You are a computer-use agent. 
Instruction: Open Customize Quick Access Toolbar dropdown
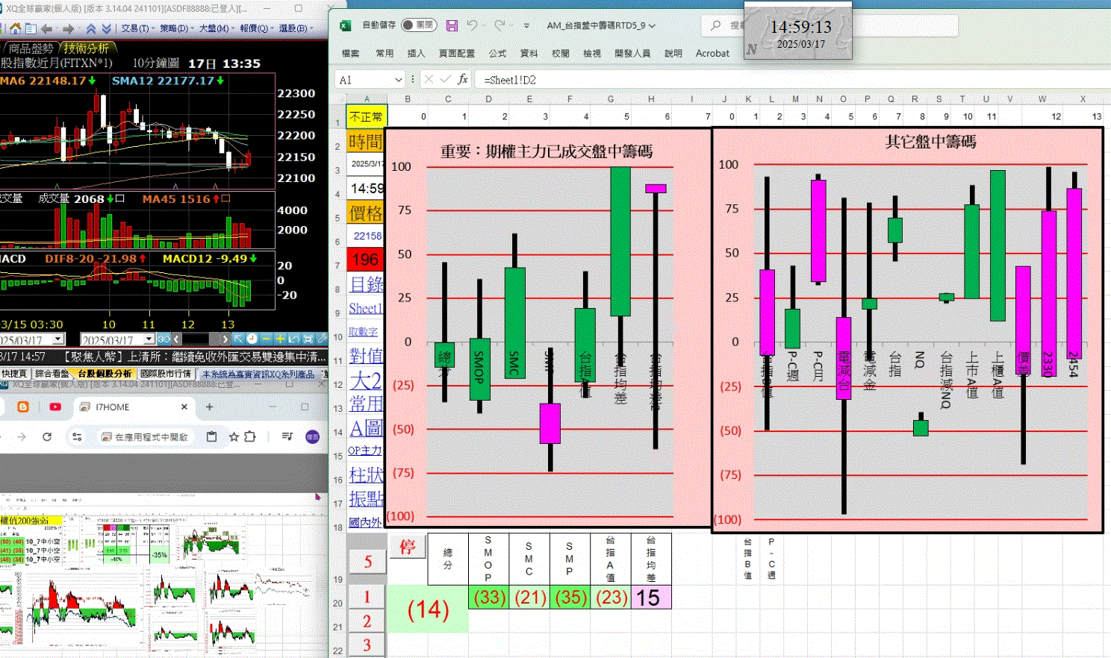[x=526, y=25]
